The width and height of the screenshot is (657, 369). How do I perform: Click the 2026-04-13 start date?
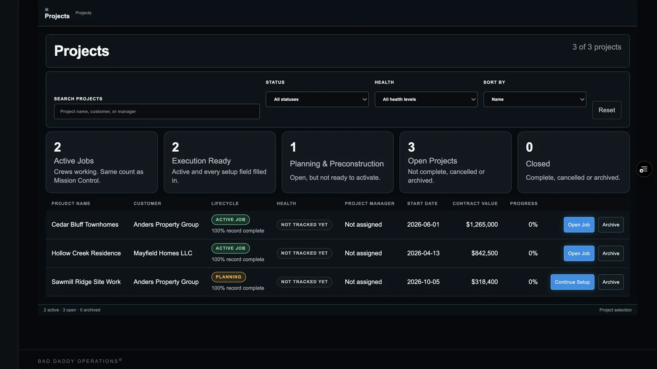tap(423, 253)
